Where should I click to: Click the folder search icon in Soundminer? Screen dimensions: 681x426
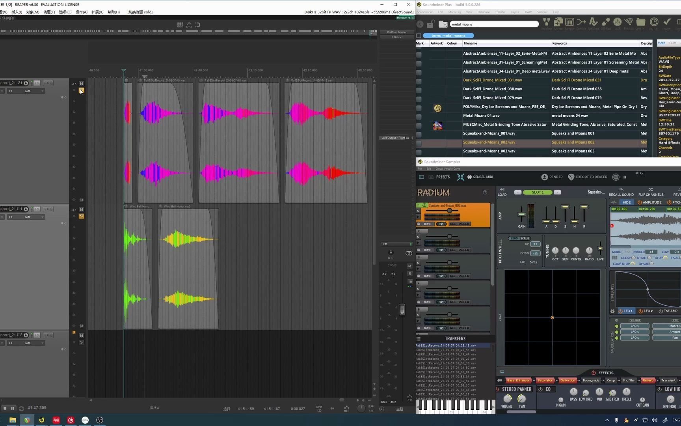(443, 24)
